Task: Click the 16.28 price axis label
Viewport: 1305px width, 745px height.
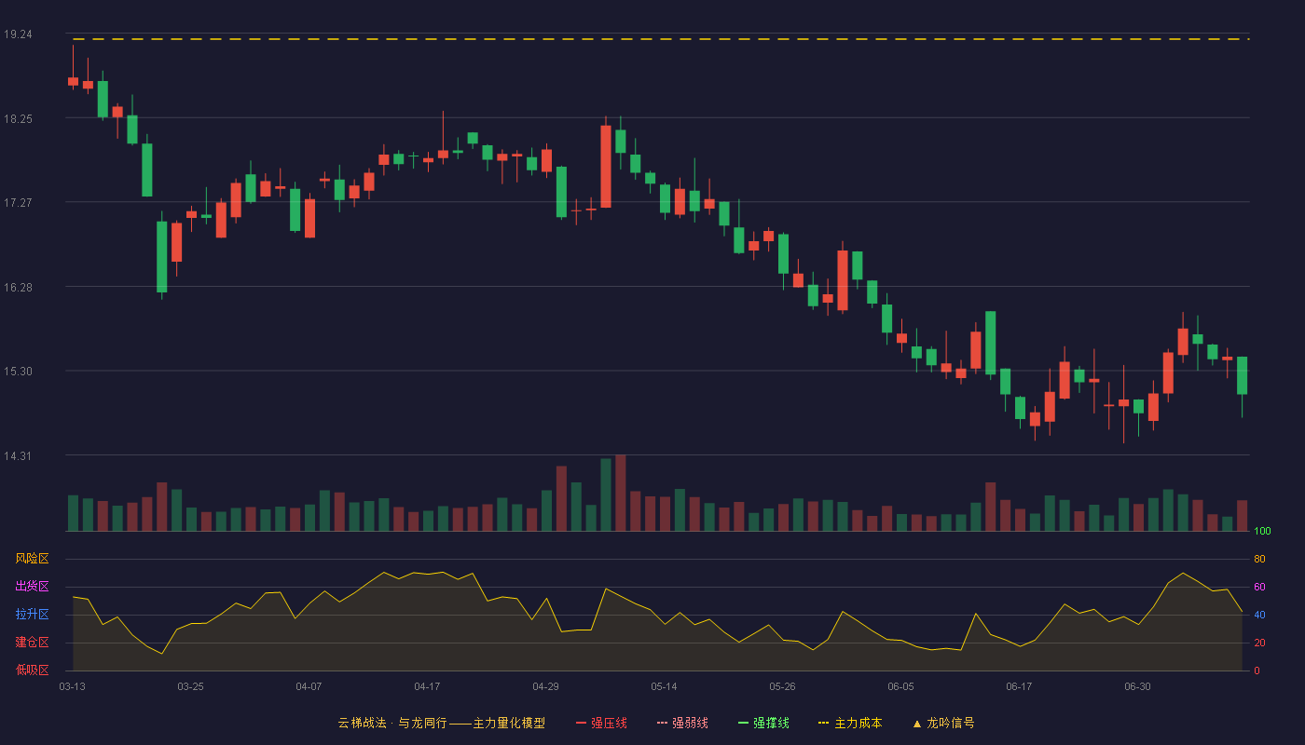Action: 18,288
